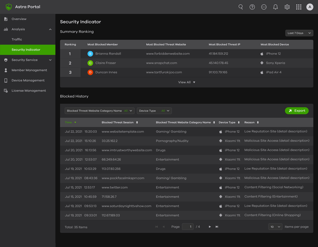This screenshot has height=247, width=318.
Task: Click the page number input field
Action: [x=188, y=227]
